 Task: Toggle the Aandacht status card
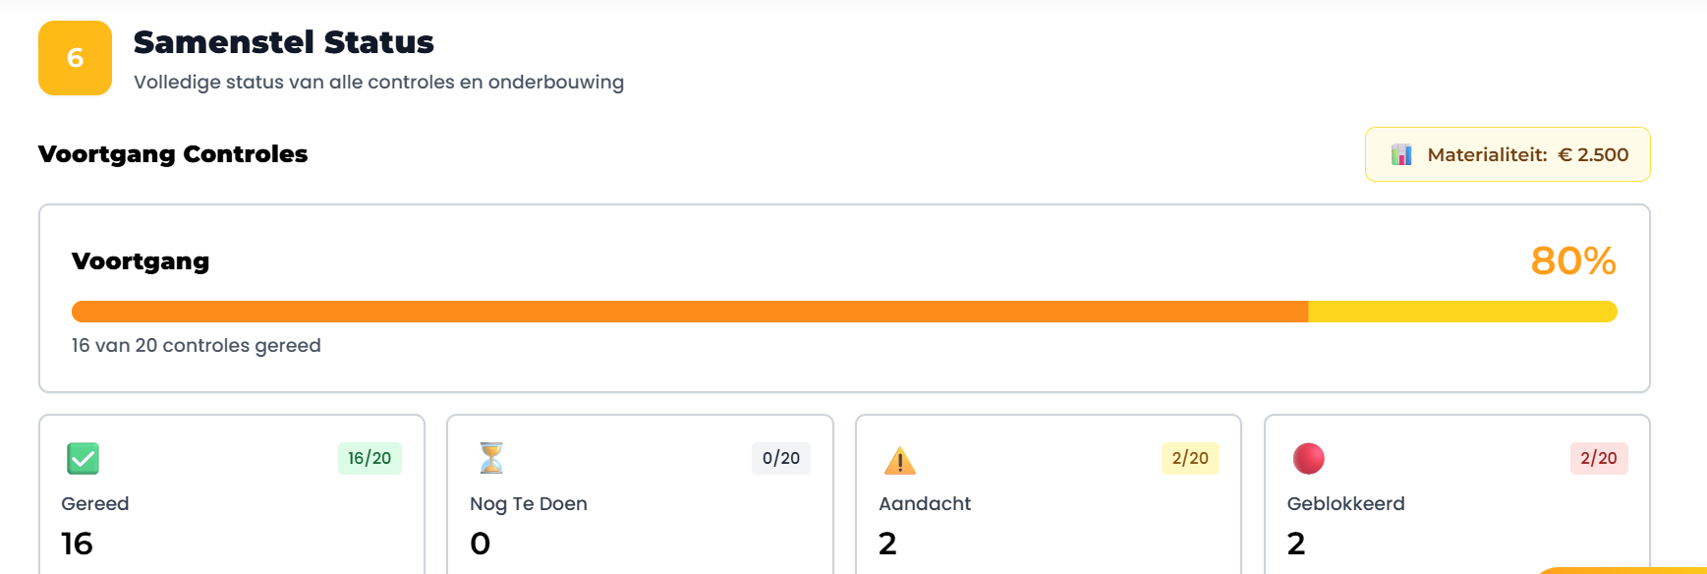1048,501
